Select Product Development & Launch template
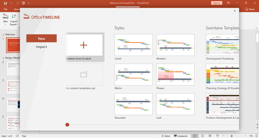This screenshot has width=259, height=138. (x=222, y=104)
